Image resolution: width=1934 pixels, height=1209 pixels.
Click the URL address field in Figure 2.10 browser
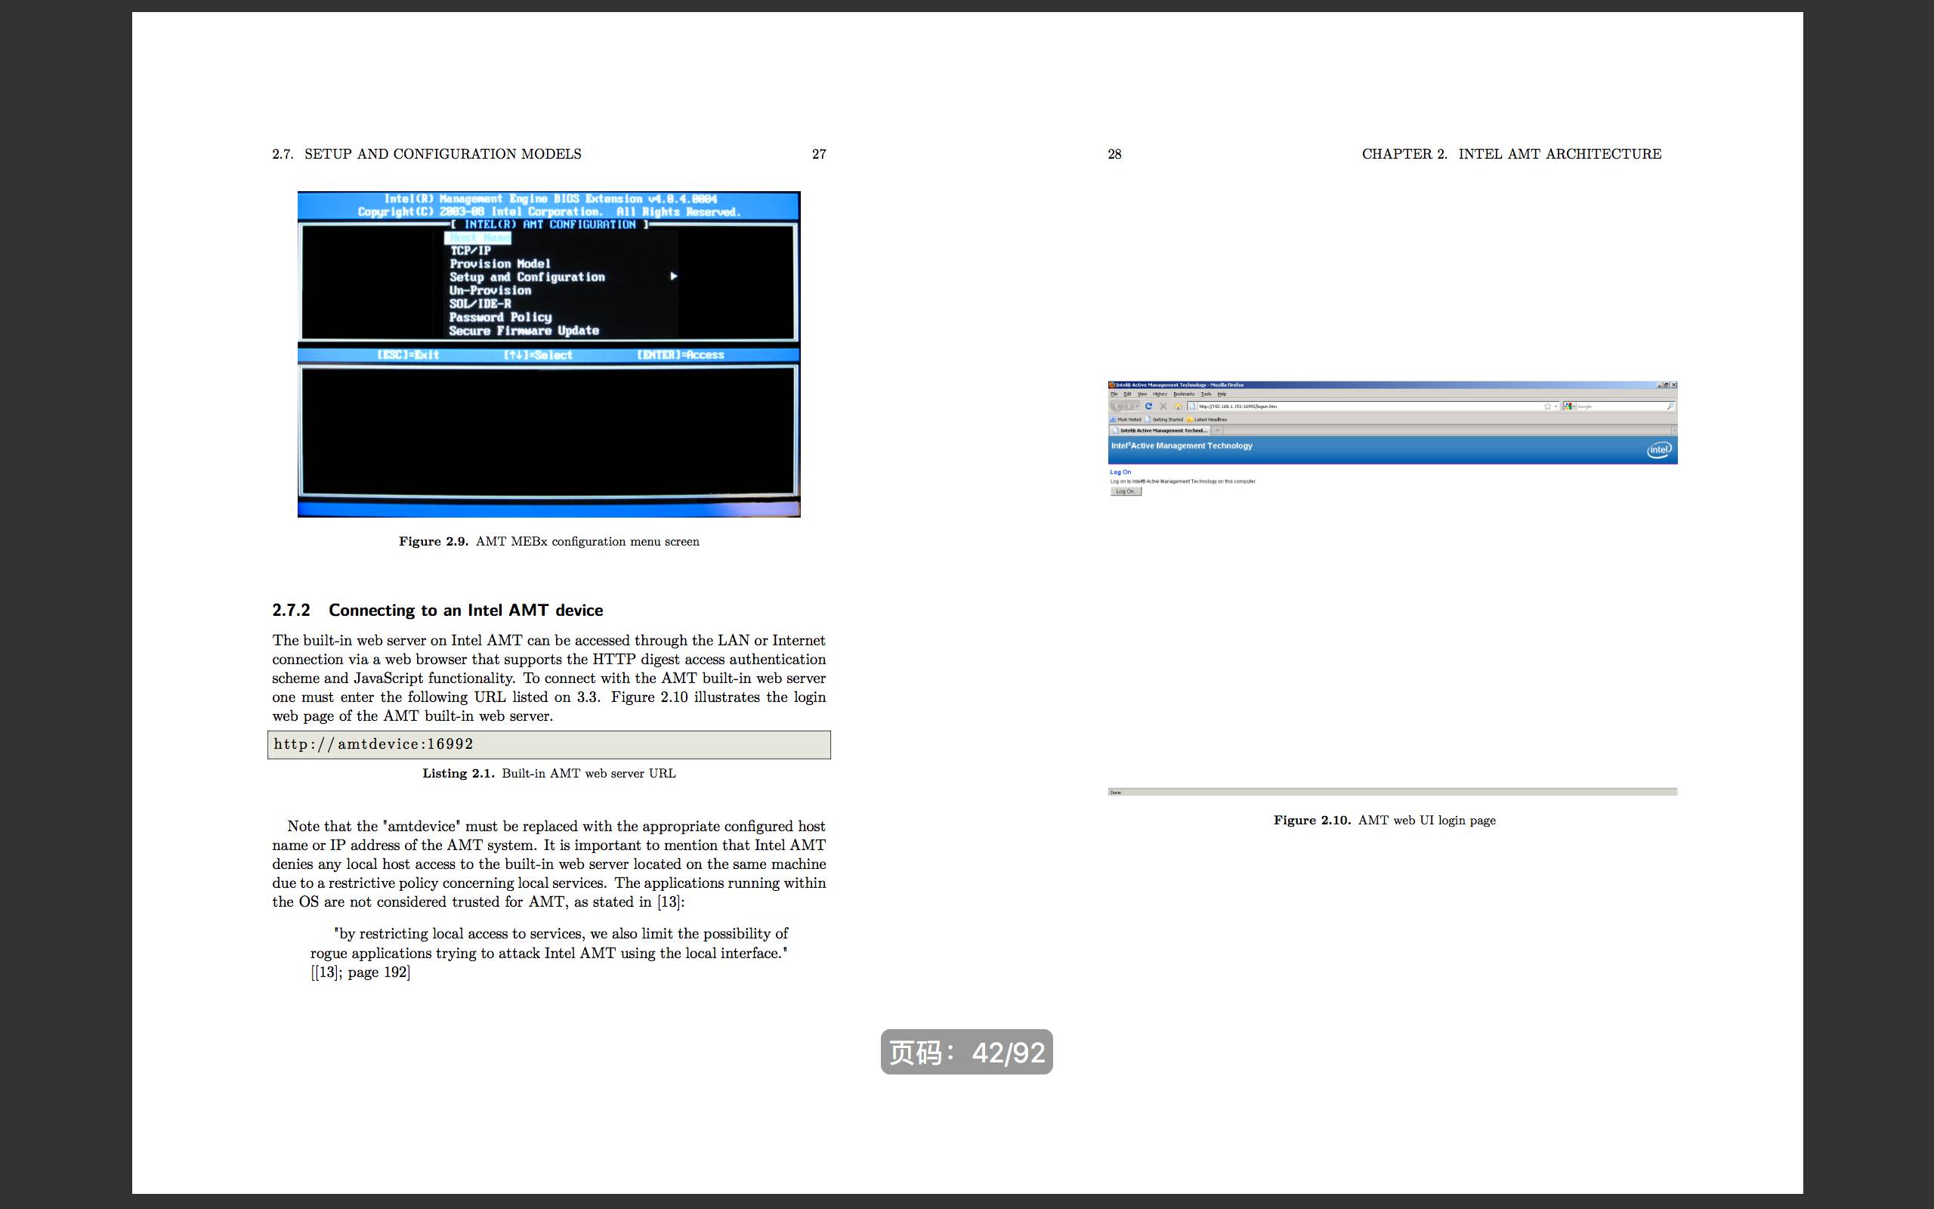[x=1373, y=407]
